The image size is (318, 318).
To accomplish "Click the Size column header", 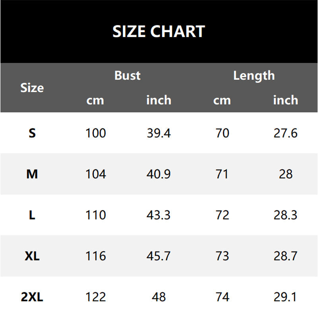I will point(32,88).
